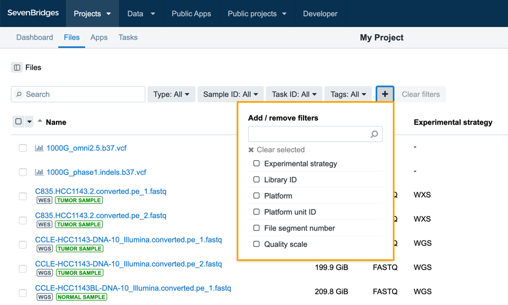Image resolution: width=508 pixels, height=305 pixels.
Task: Open the Tags: All dropdown
Action: pyautogui.click(x=348, y=94)
